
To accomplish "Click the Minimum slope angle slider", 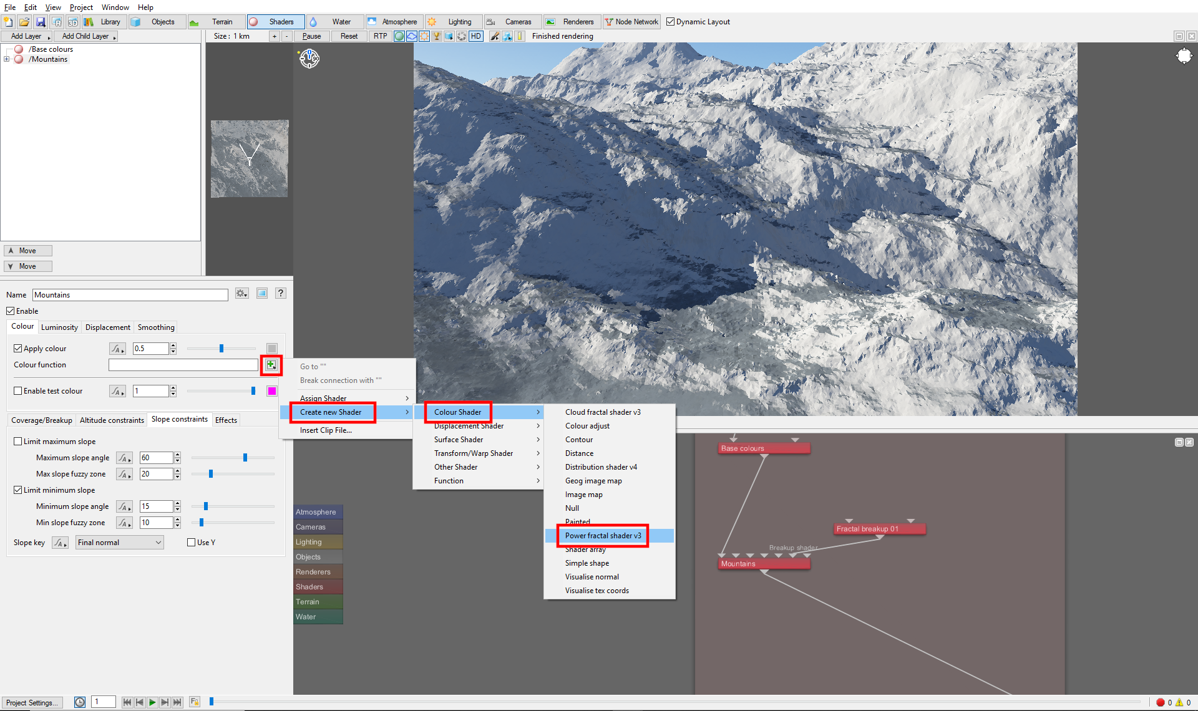I will (x=233, y=506).
